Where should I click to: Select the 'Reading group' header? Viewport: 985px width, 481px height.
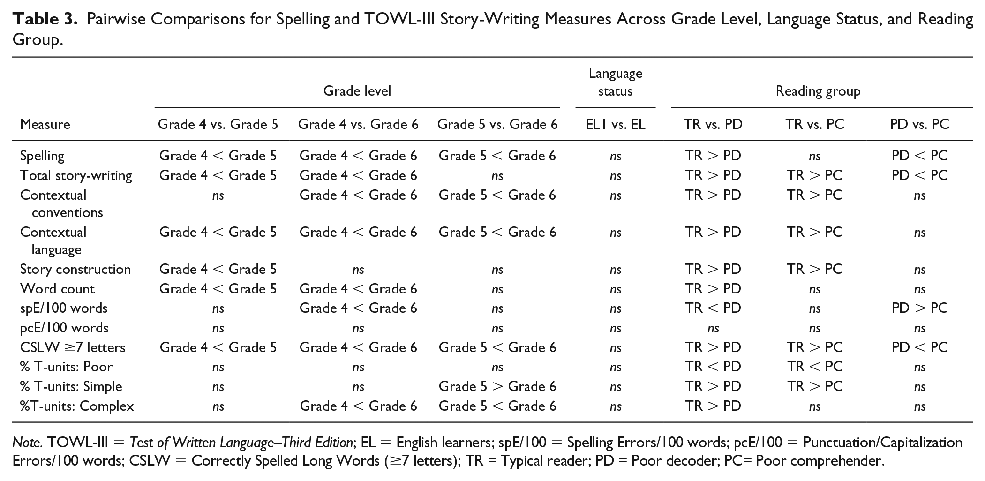[x=818, y=91]
